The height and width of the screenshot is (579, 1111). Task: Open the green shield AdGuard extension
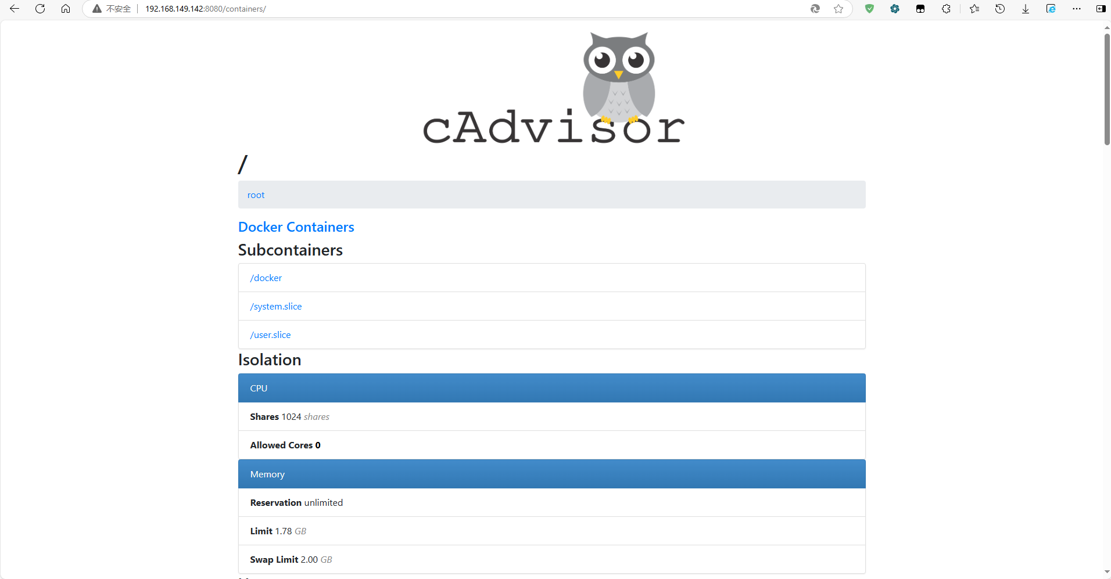point(869,9)
